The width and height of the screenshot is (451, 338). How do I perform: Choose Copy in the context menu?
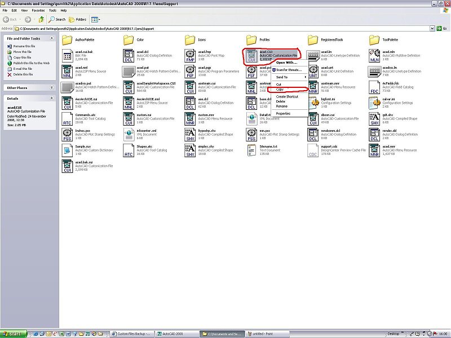(x=289, y=90)
